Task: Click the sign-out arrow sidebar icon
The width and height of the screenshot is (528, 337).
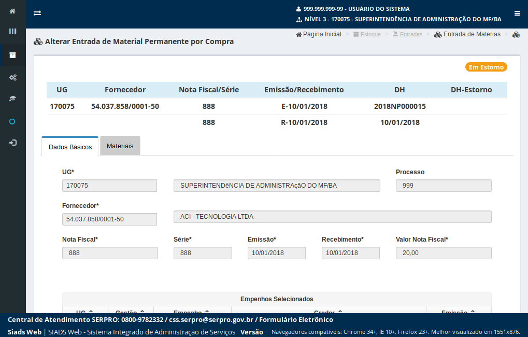Action: click(x=13, y=143)
